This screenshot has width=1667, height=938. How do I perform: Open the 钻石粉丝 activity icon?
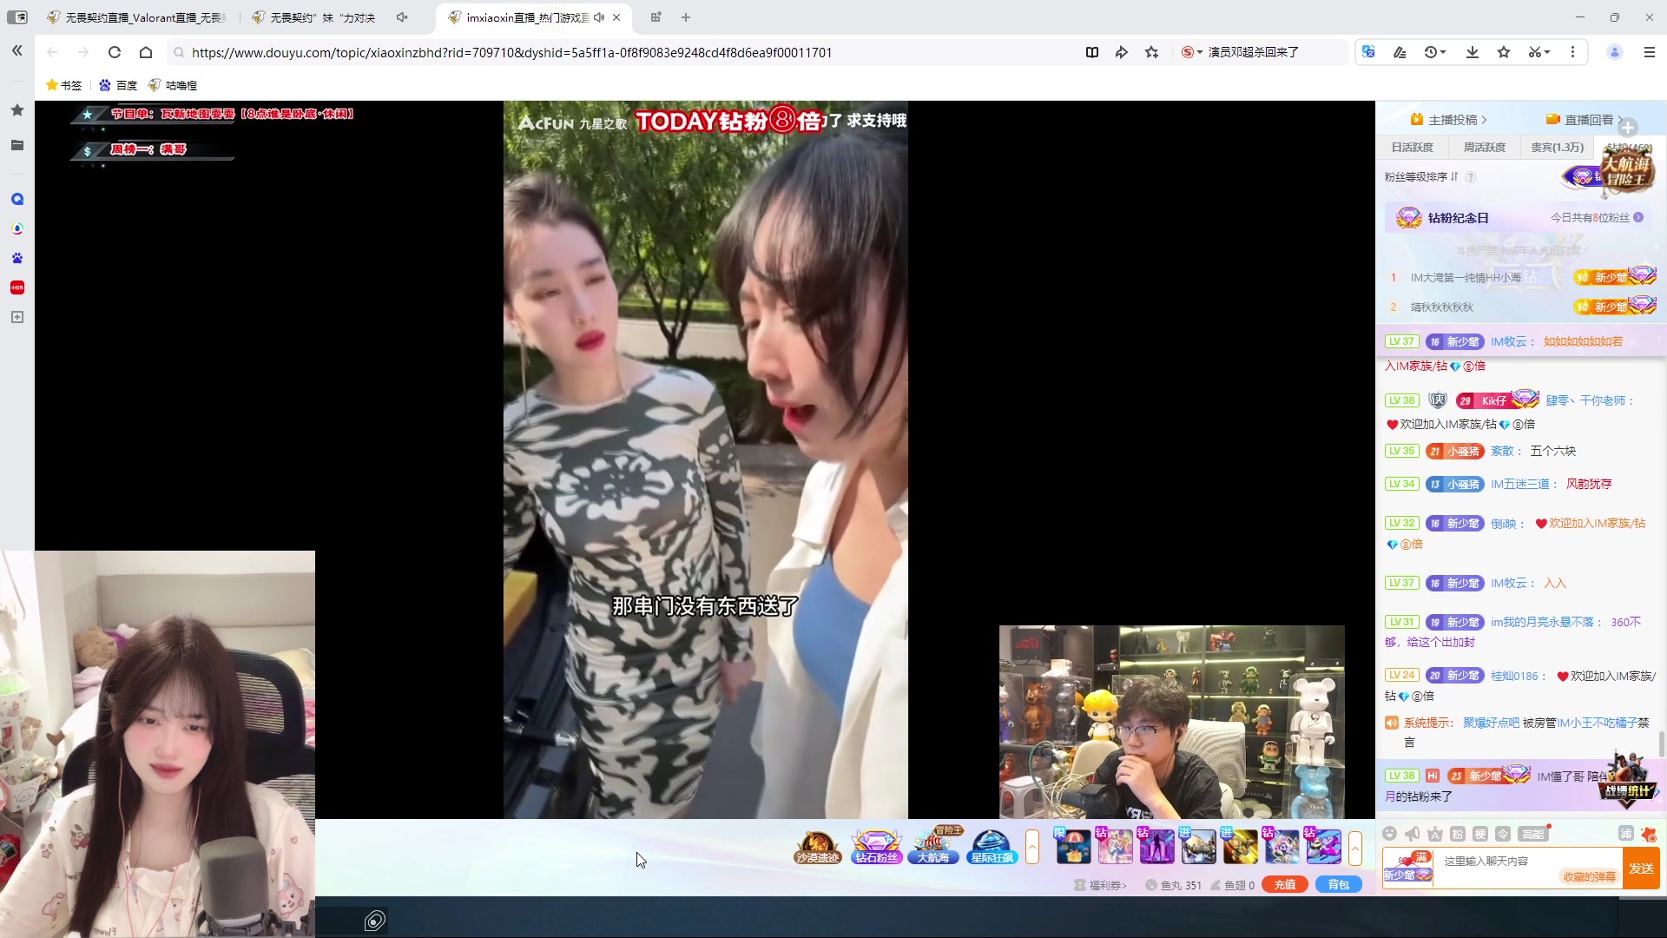876,847
